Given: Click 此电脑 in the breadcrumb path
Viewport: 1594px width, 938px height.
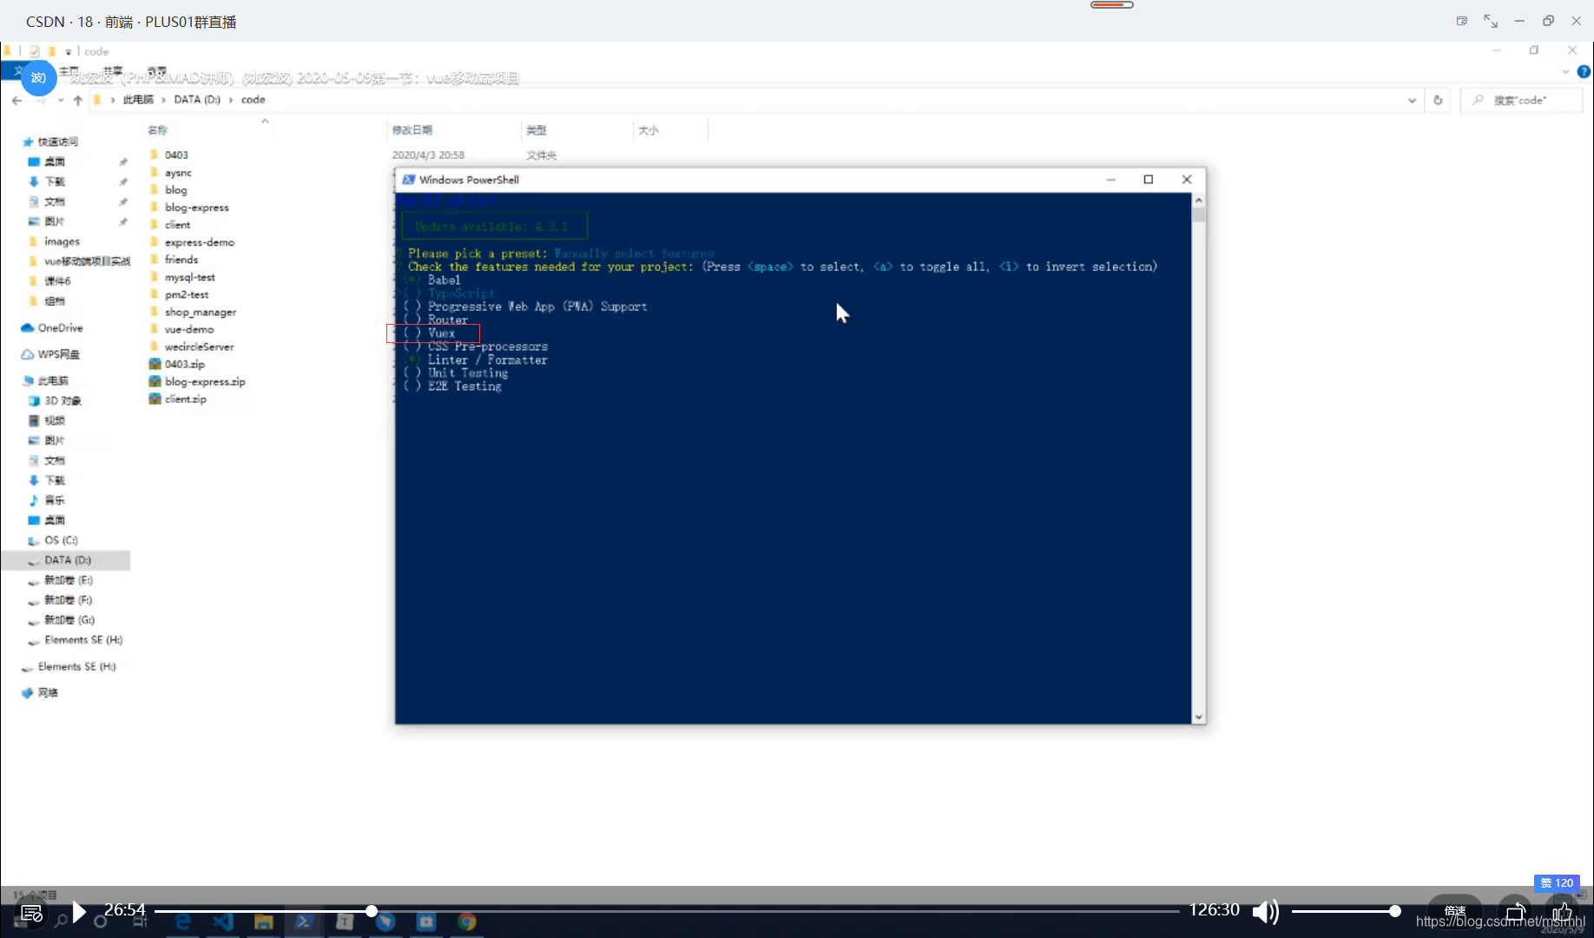Looking at the screenshot, I should tap(138, 100).
